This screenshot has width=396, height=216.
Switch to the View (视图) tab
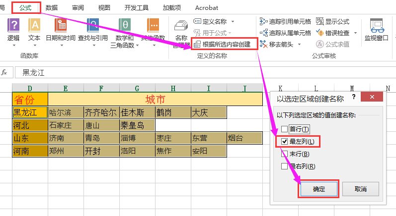pos(104,8)
